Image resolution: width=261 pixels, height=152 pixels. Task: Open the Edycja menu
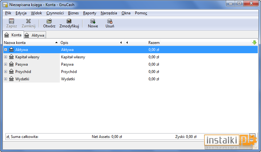(21, 13)
